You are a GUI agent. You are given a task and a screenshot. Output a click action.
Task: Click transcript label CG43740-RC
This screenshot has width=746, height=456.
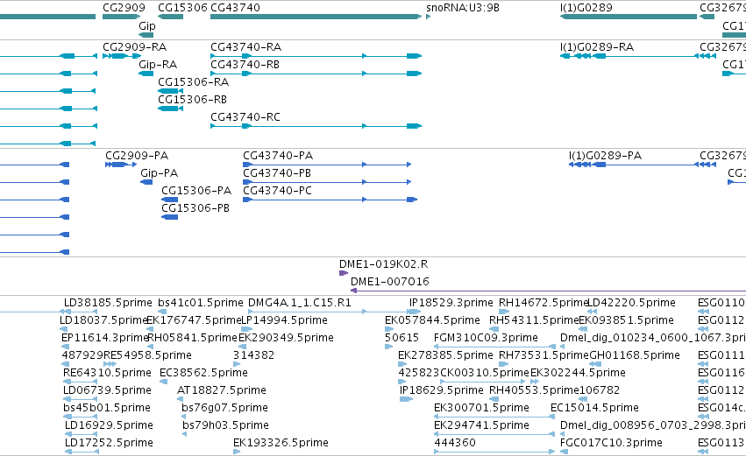click(245, 117)
